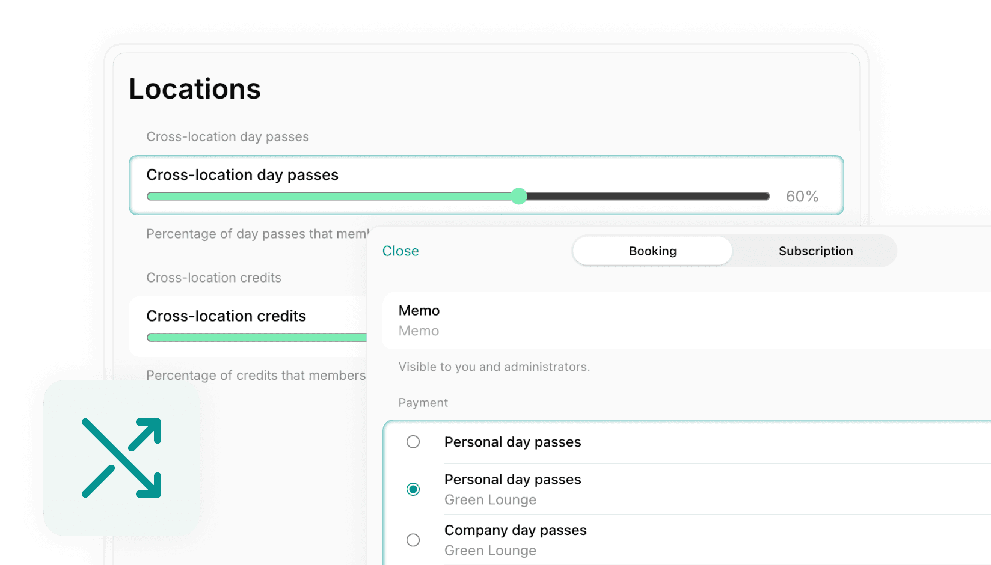Viewport: 991px width, 565px height.
Task: Click inside the Memo input field
Action: (541, 331)
